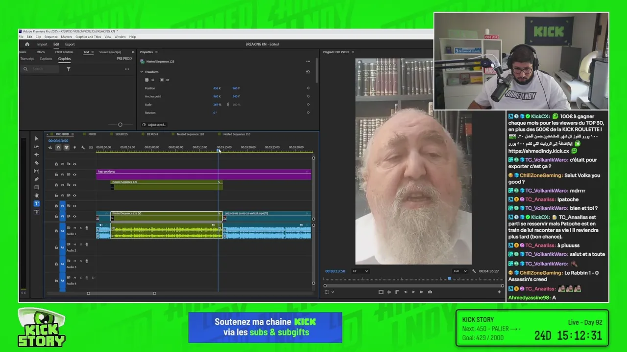Toggle scale link chain in Transform

[228, 105]
